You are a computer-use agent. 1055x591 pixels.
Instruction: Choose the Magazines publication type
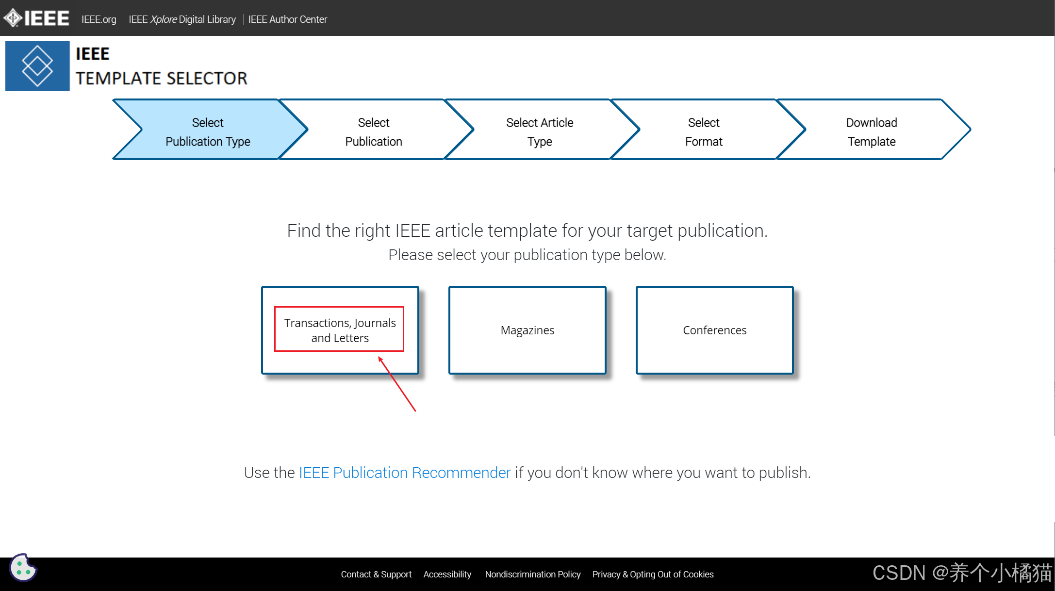[527, 330]
